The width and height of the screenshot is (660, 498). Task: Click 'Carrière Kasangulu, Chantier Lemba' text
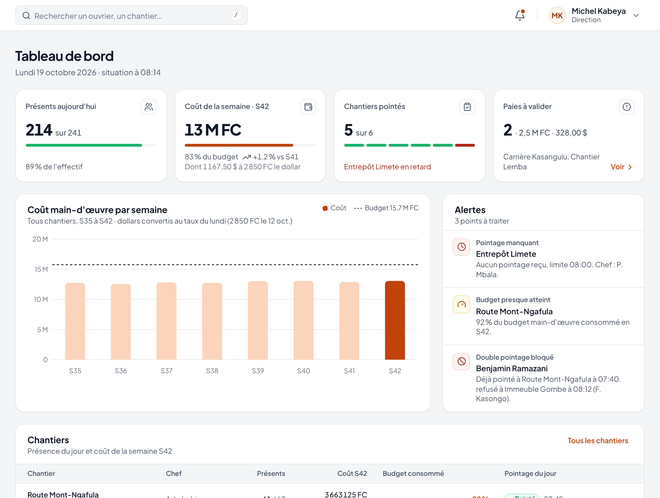click(x=551, y=162)
